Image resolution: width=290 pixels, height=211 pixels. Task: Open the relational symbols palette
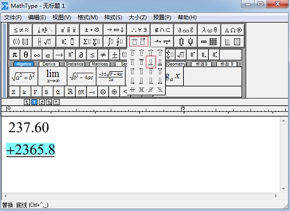point(21,30)
